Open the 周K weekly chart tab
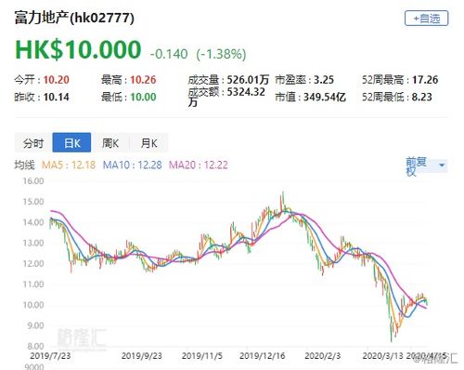 point(110,143)
